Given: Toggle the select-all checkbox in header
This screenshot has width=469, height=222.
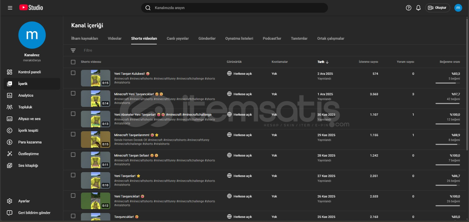Looking at the screenshot, I should 73,62.
